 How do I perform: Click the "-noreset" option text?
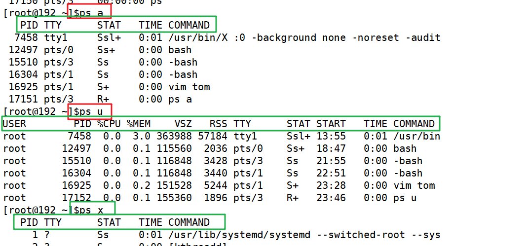(376, 38)
